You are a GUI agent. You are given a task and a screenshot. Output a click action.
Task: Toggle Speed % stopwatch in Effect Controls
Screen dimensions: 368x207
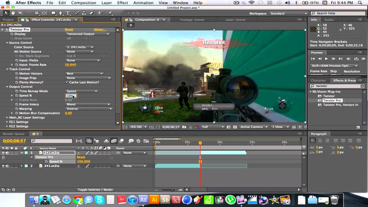click(x=16, y=95)
